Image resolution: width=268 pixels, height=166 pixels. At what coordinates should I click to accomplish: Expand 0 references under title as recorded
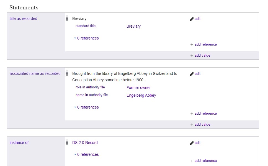pos(86,38)
